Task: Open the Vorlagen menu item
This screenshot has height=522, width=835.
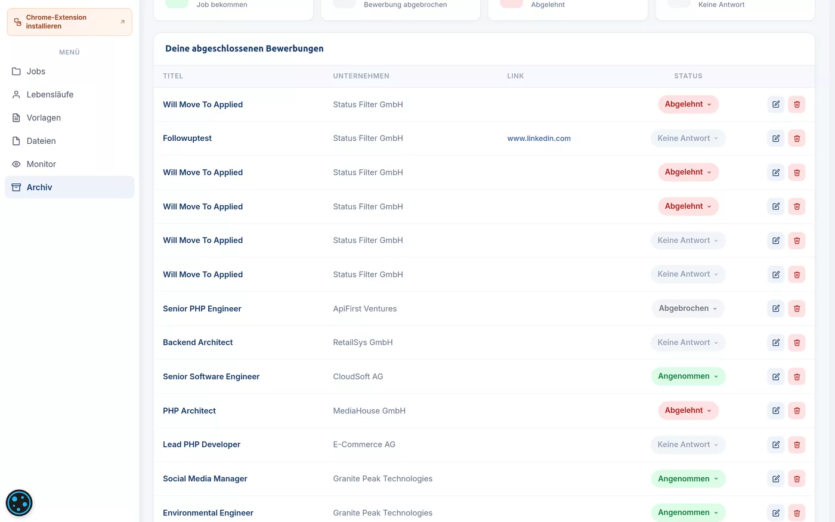Action: (70, 118)
